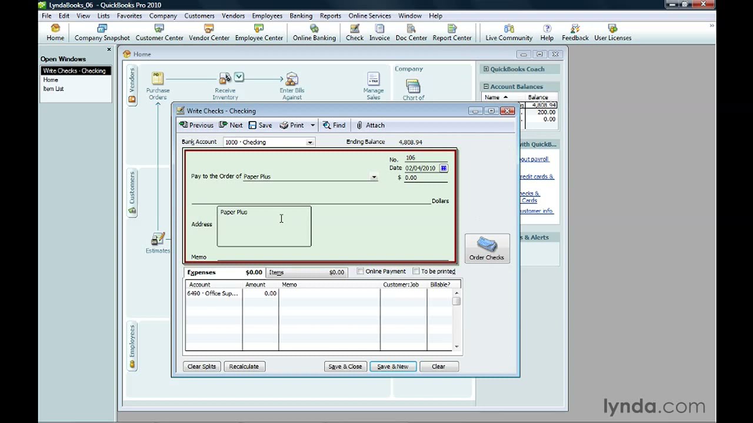
Task: Open the Banking menu
Action: coord(301,16)
